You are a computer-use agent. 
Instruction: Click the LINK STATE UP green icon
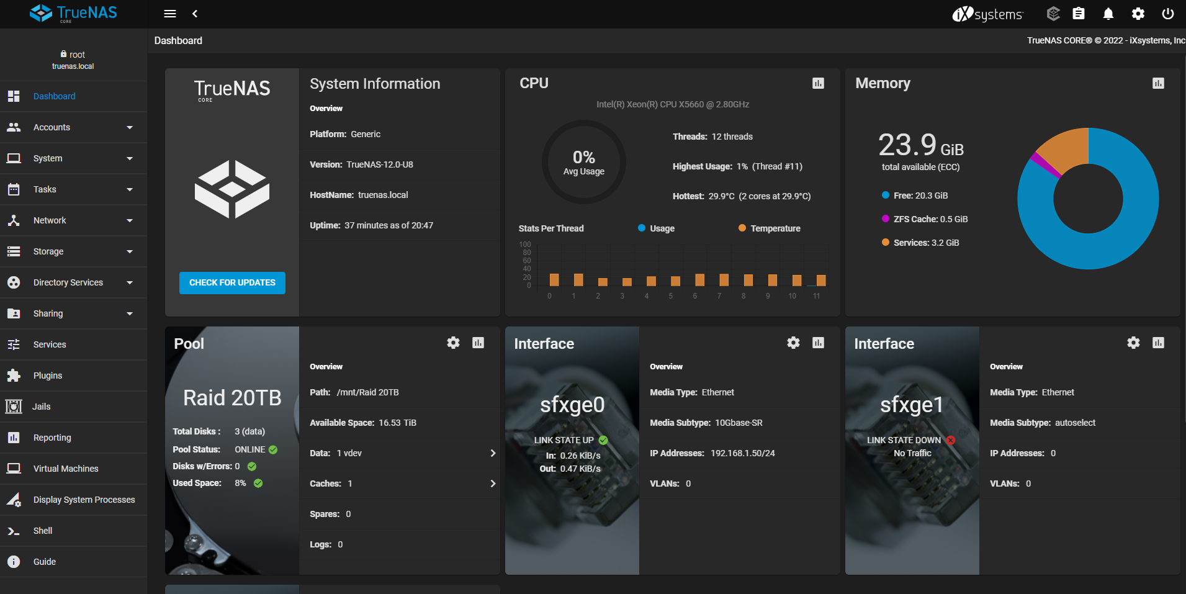[x=603, y=440]
